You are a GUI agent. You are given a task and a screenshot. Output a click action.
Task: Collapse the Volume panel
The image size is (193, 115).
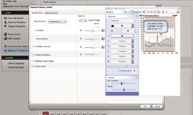click(136, 77)
